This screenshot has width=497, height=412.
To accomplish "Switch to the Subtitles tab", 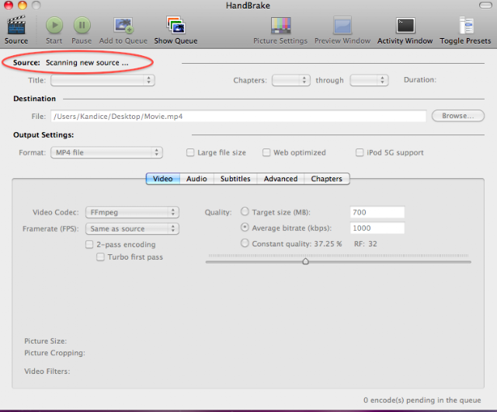I will pyautogui.click(x=235, y=179).
